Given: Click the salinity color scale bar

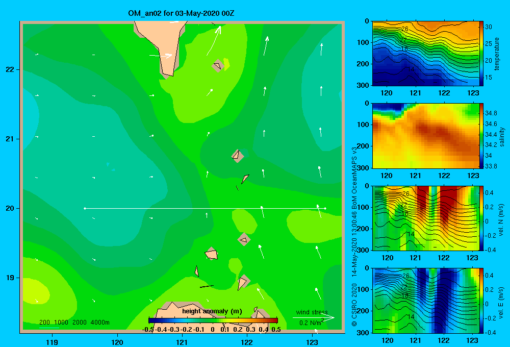Looking at the screenshot, I should [481, 136].
